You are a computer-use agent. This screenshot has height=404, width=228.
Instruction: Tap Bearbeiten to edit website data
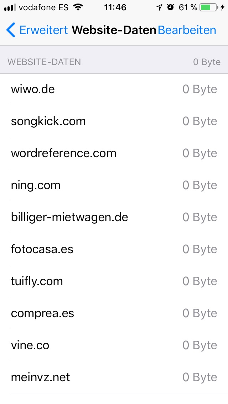(x=187, y=30)
